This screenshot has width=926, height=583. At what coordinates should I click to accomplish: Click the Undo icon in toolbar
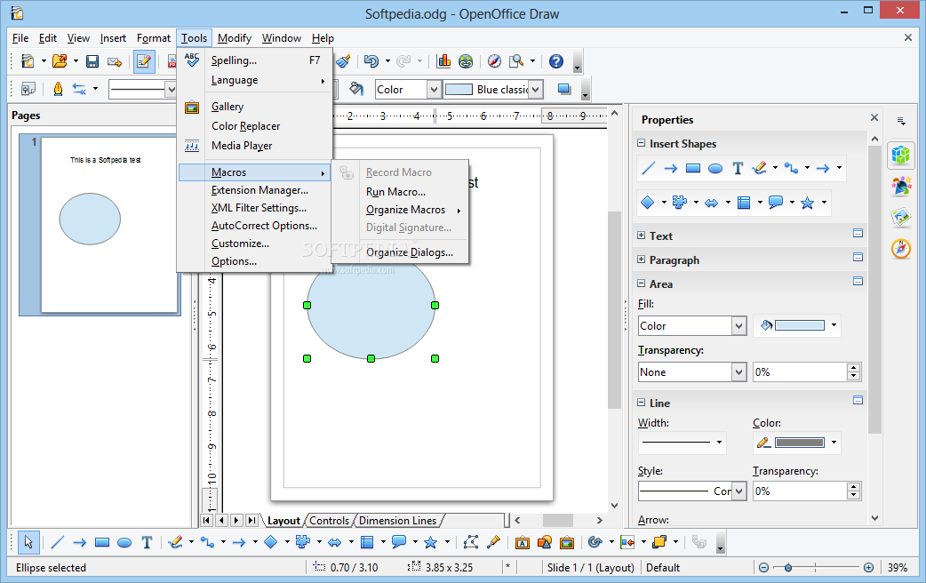coord(371,60)
